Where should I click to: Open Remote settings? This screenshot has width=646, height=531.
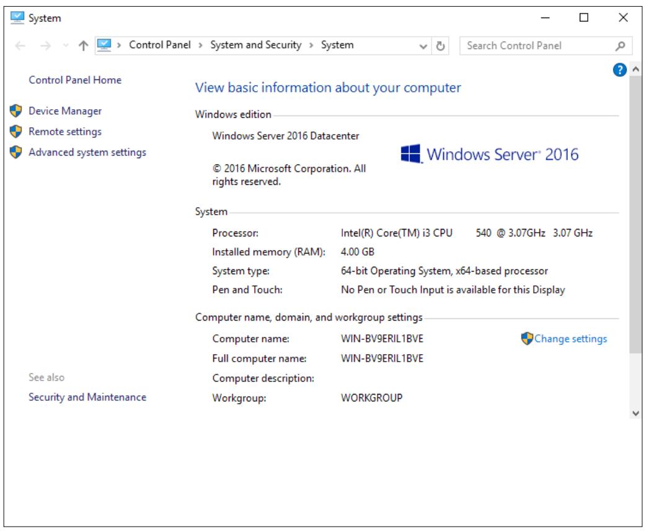(x=65, y=132)
